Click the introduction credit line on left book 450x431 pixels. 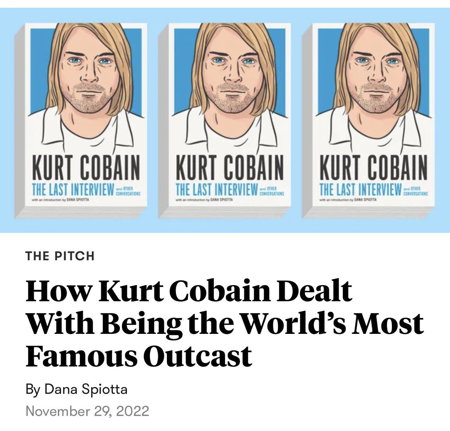coord(60,200)
